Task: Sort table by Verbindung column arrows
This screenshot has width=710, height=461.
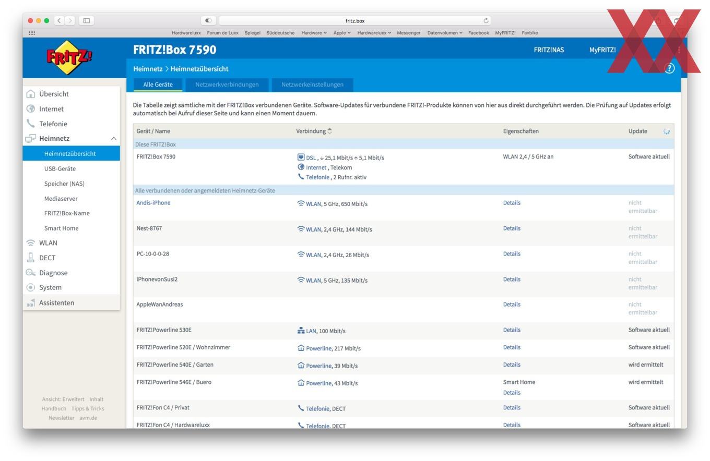Action: (329, 131)
